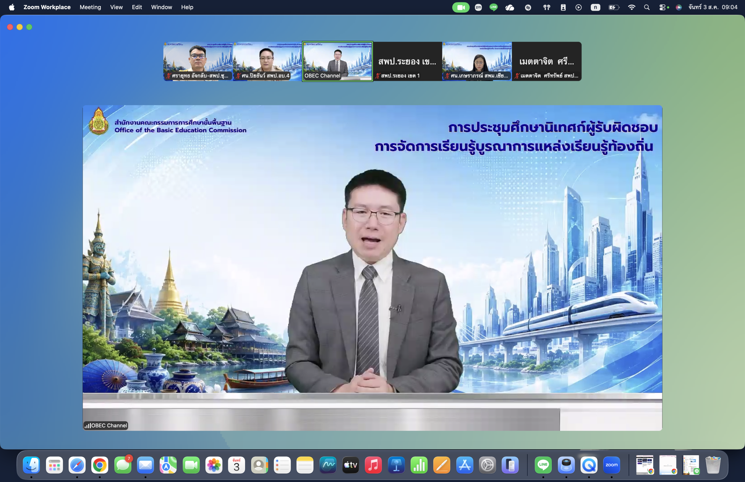Select the OBEC Channel participant thumbnail

pos(338,61)
